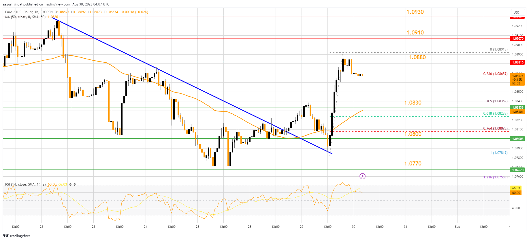Click the 1.07900 price scale value
Screen dimensions: 529x241
click(x=517, y=148)
